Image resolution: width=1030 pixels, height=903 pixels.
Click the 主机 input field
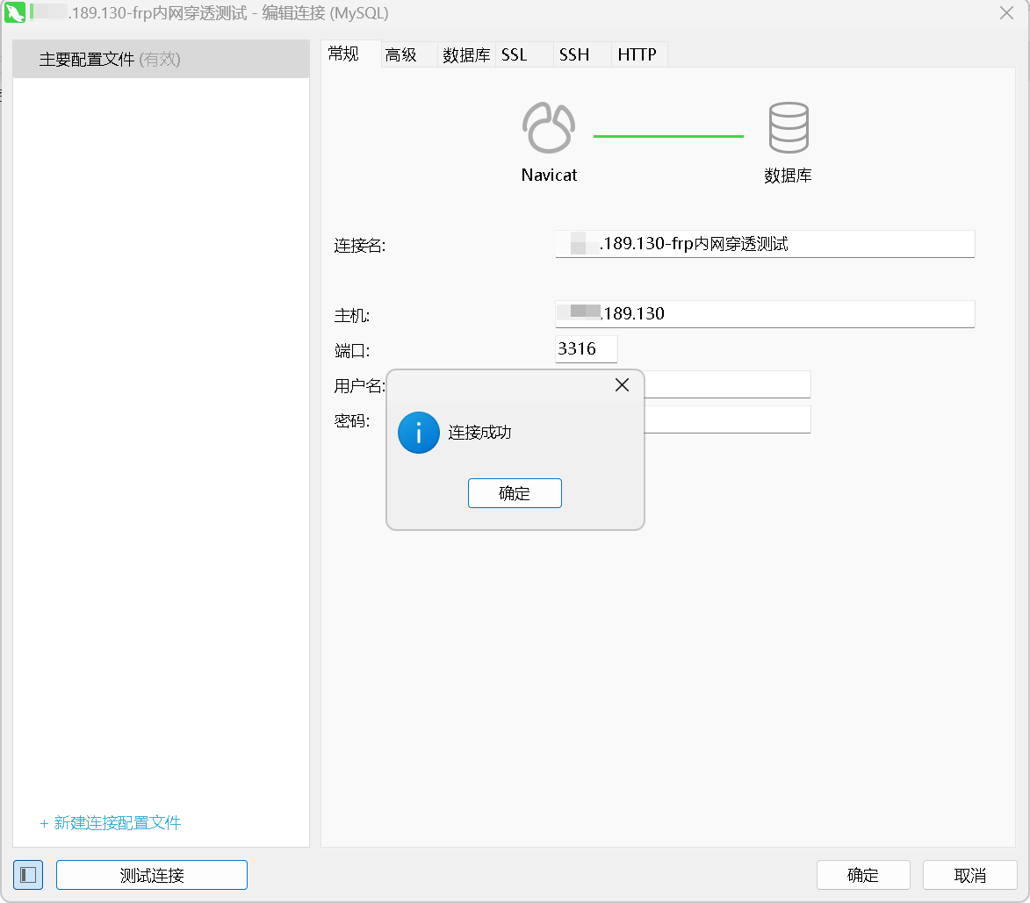(765, 313)
